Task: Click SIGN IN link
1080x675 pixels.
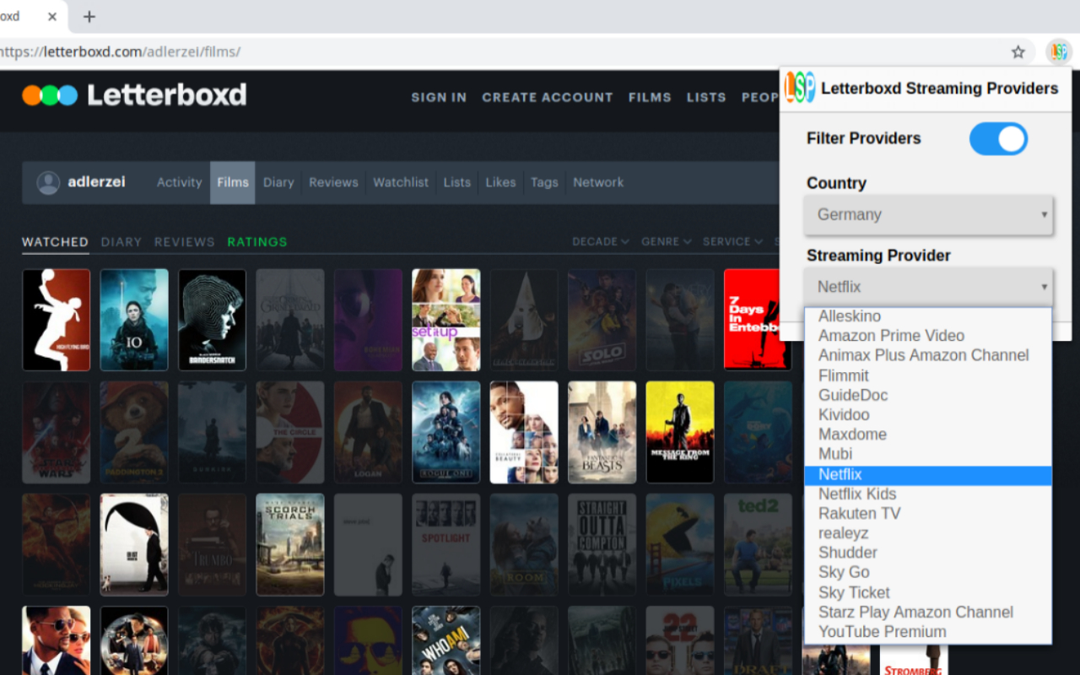Action: tap(439, 97)
